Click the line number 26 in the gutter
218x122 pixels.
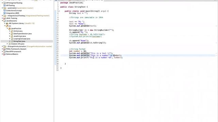point(58,56)
